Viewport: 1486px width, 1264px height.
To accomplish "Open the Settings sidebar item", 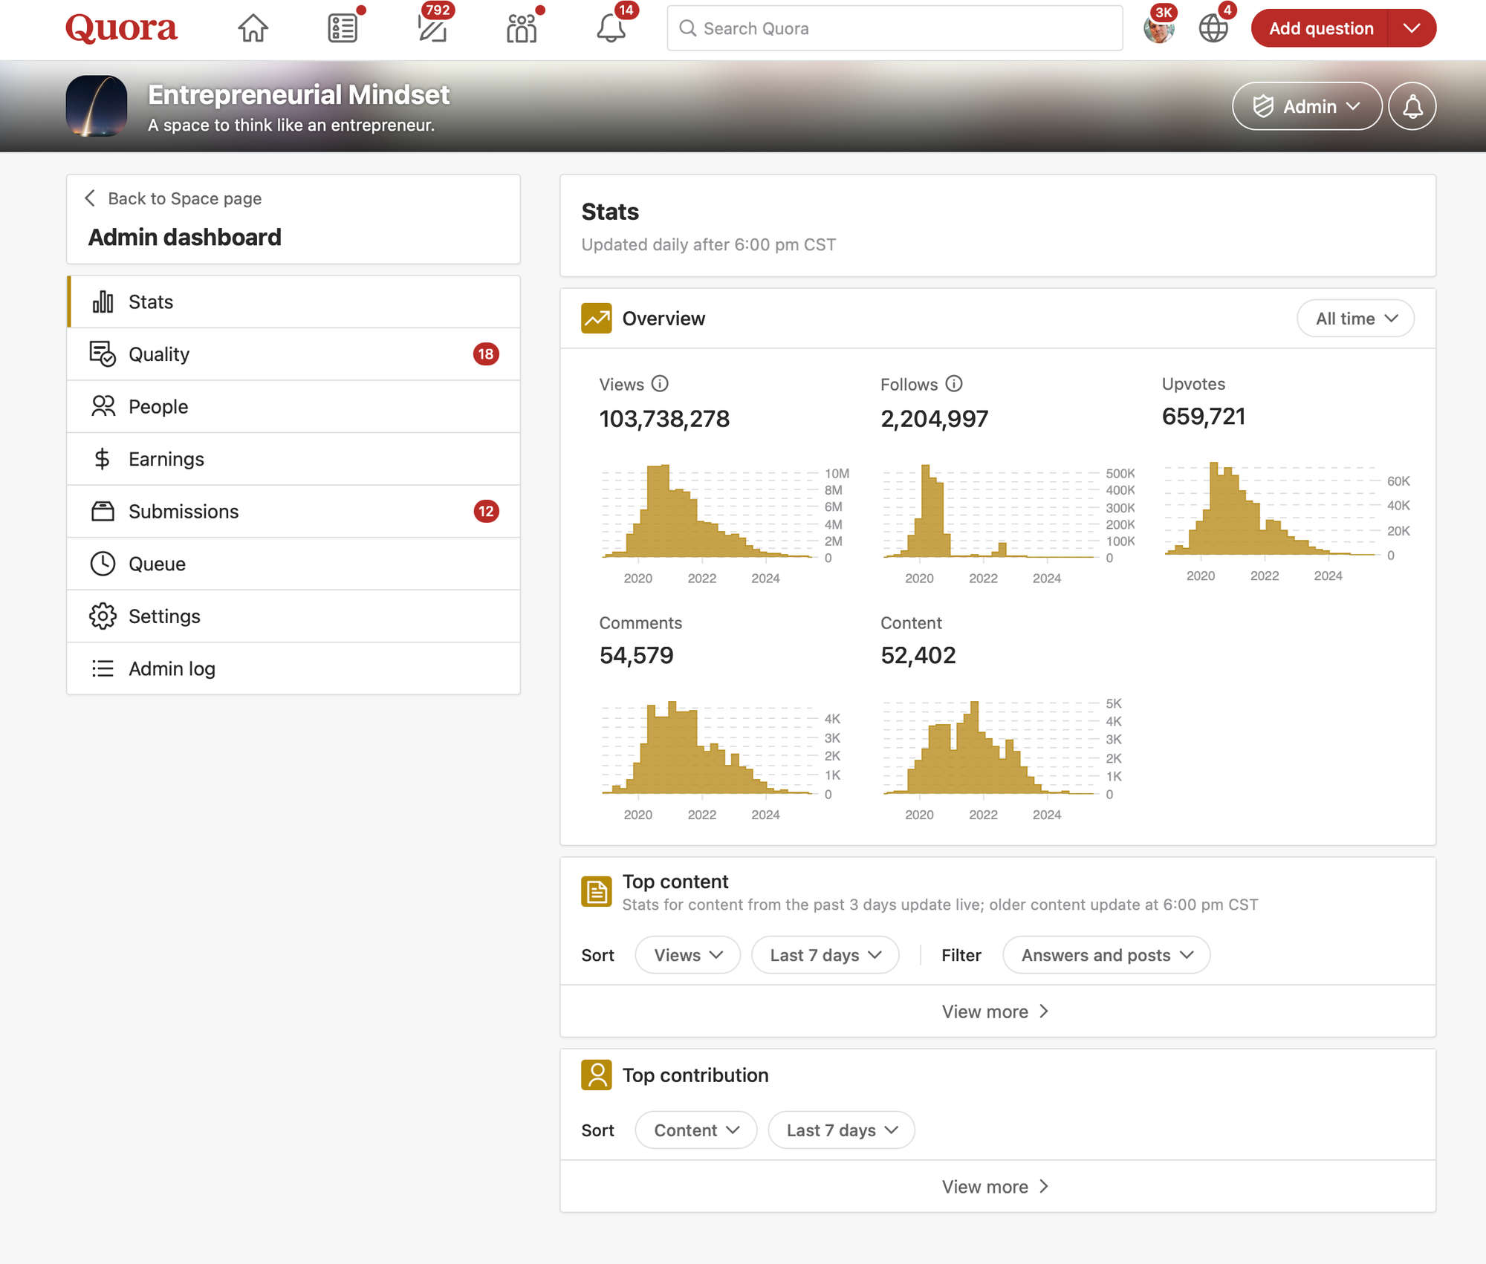I will pos(293,616).
